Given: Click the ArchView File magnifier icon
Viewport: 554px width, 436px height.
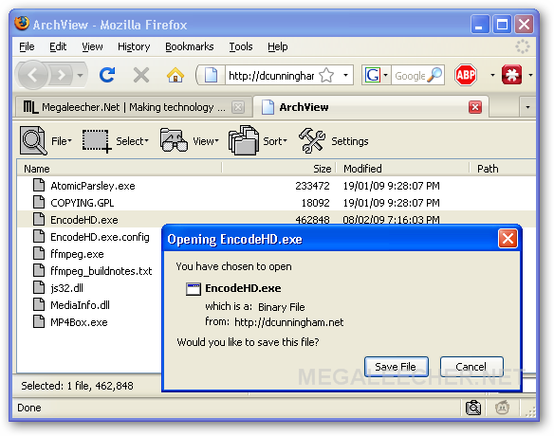Looking at the screenshot, I should [x=33, y=140].
